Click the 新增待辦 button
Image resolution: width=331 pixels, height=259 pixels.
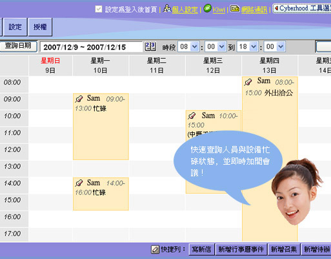(x=316, y=249)
